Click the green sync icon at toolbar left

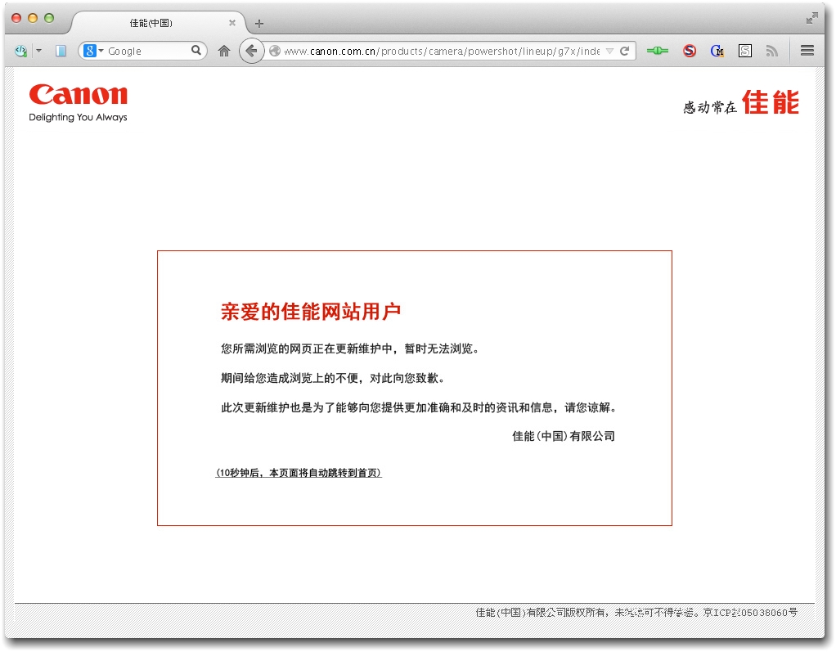[20, 51]
